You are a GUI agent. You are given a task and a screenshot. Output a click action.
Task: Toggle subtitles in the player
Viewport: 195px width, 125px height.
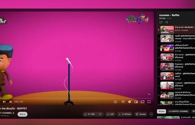click(123, 102)
